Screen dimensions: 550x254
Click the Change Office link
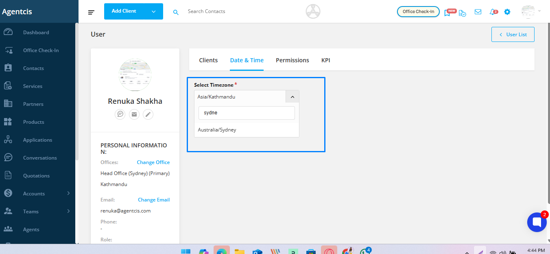click(x=153, y=162)
